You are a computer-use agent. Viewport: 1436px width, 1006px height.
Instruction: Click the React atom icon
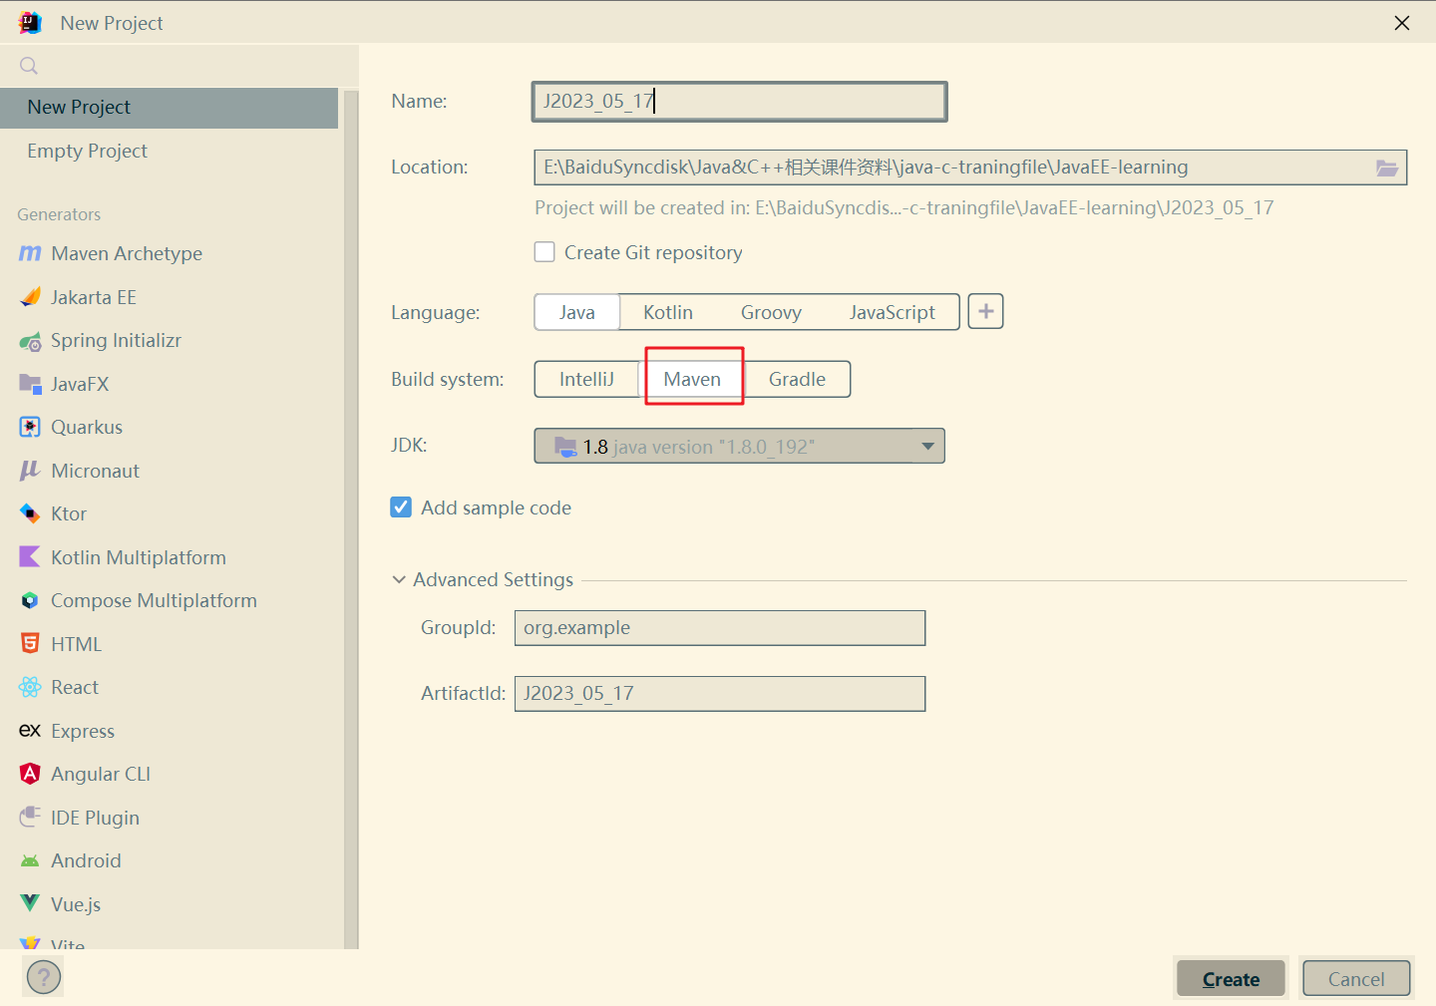[x=30, y=687]
